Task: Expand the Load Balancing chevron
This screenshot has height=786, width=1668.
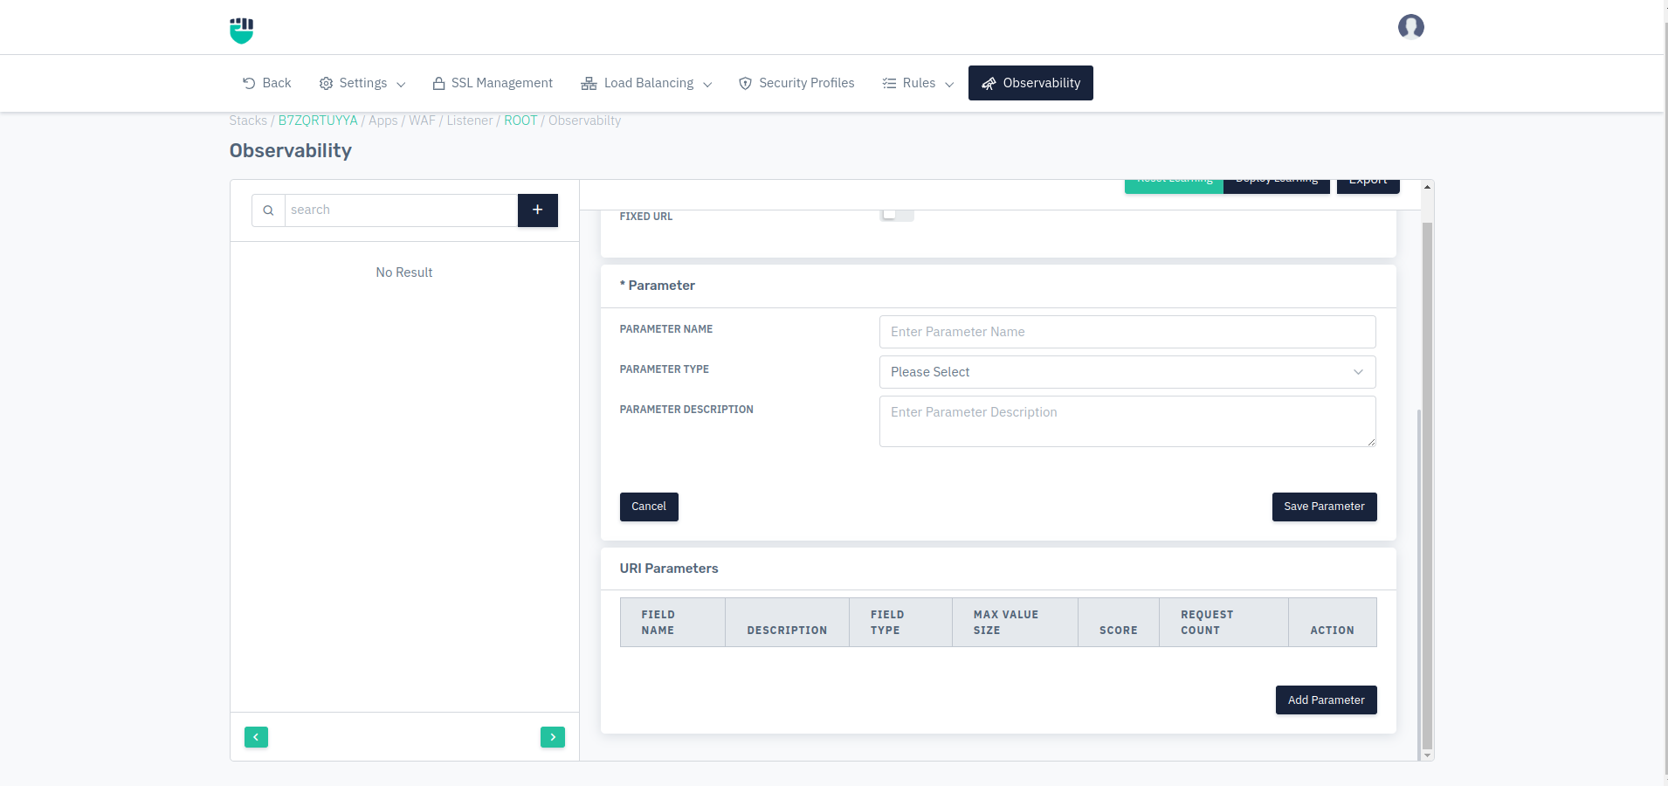Action: [x=707, y=84]
